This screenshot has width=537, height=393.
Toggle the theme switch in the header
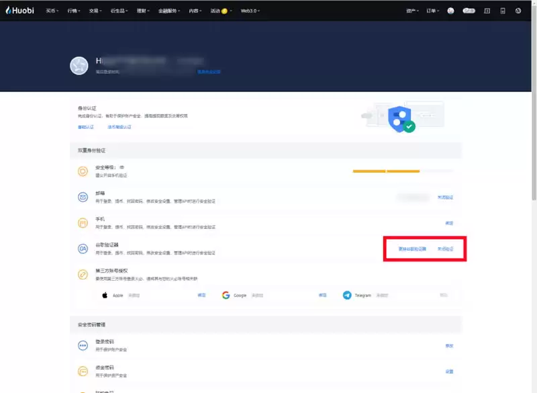[x=468, y=11]
